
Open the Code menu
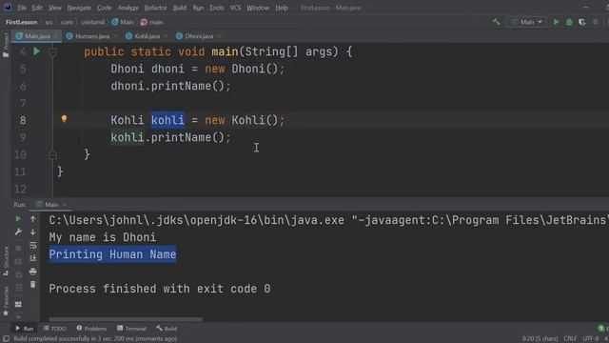(104, 8)
